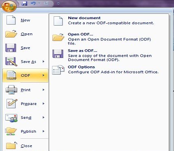Expand the Print submenu arrow
Image resolution: width=174 pixels, height=151 pixels.
pos(43,90)
